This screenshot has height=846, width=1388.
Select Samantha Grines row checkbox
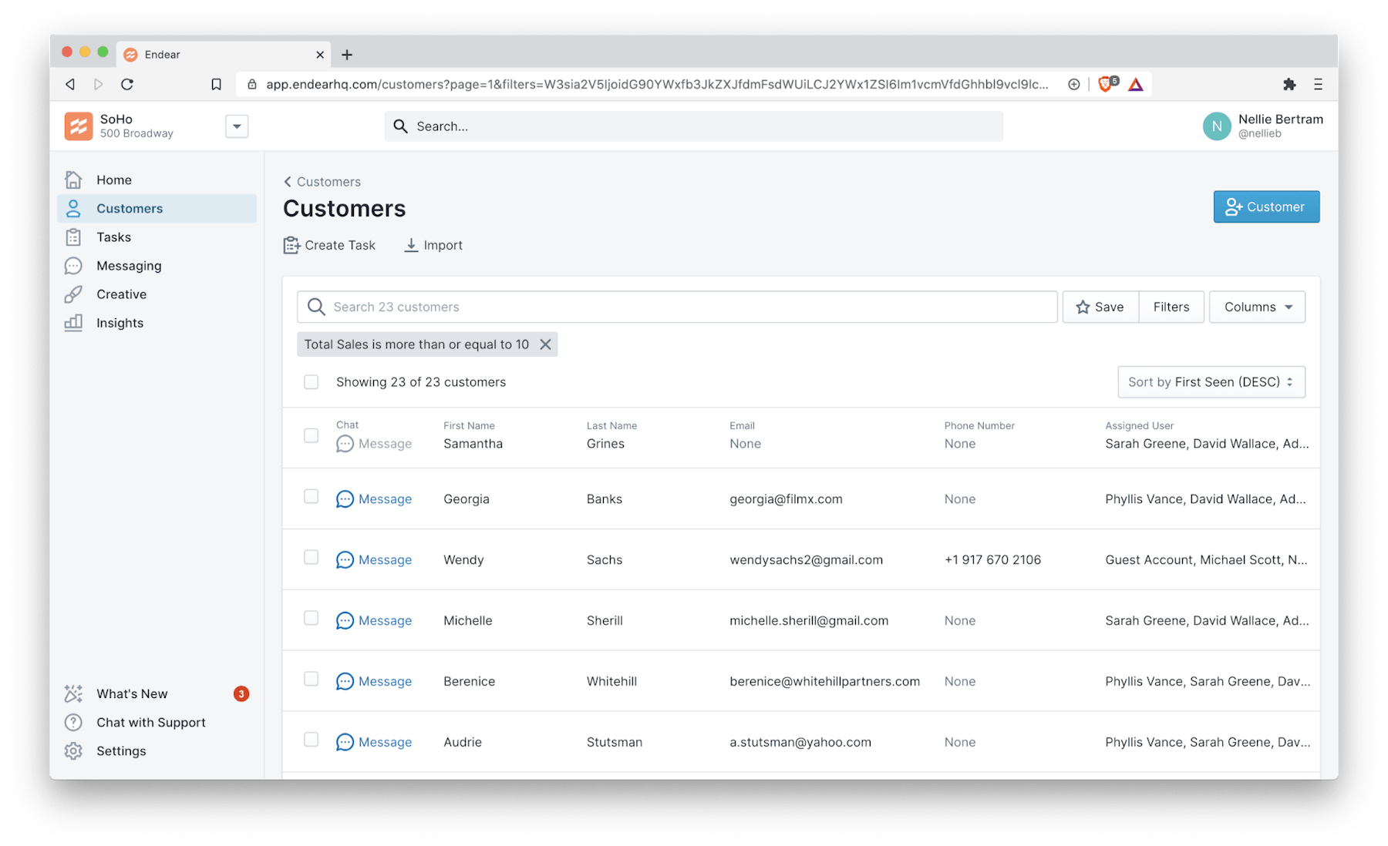(311, 435)
